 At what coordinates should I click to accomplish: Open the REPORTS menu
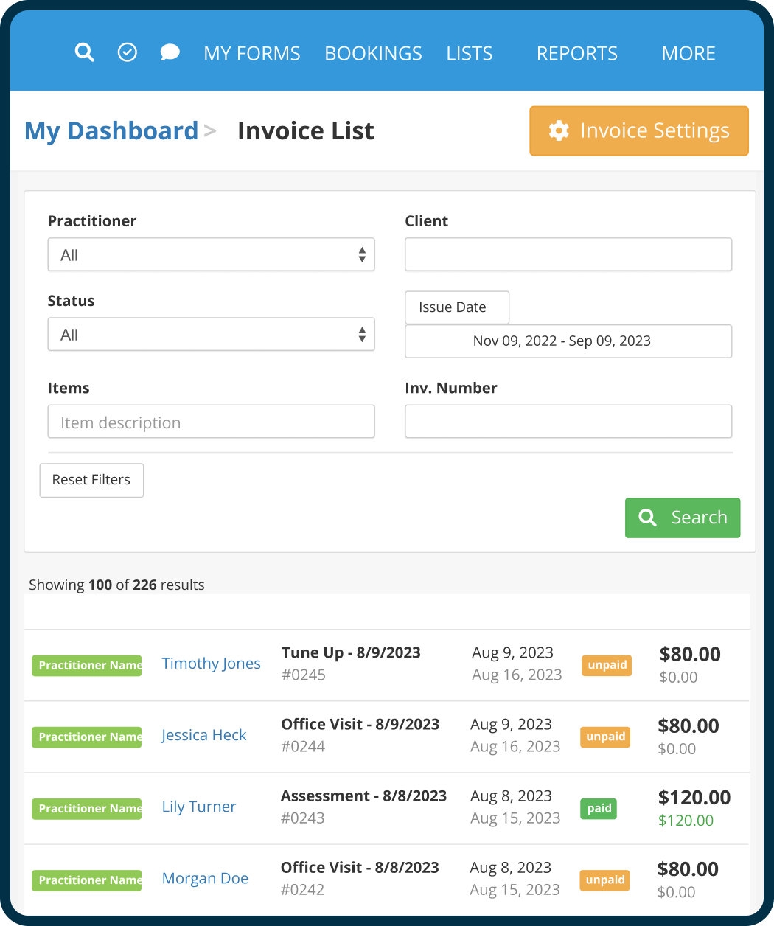[576, 52]
